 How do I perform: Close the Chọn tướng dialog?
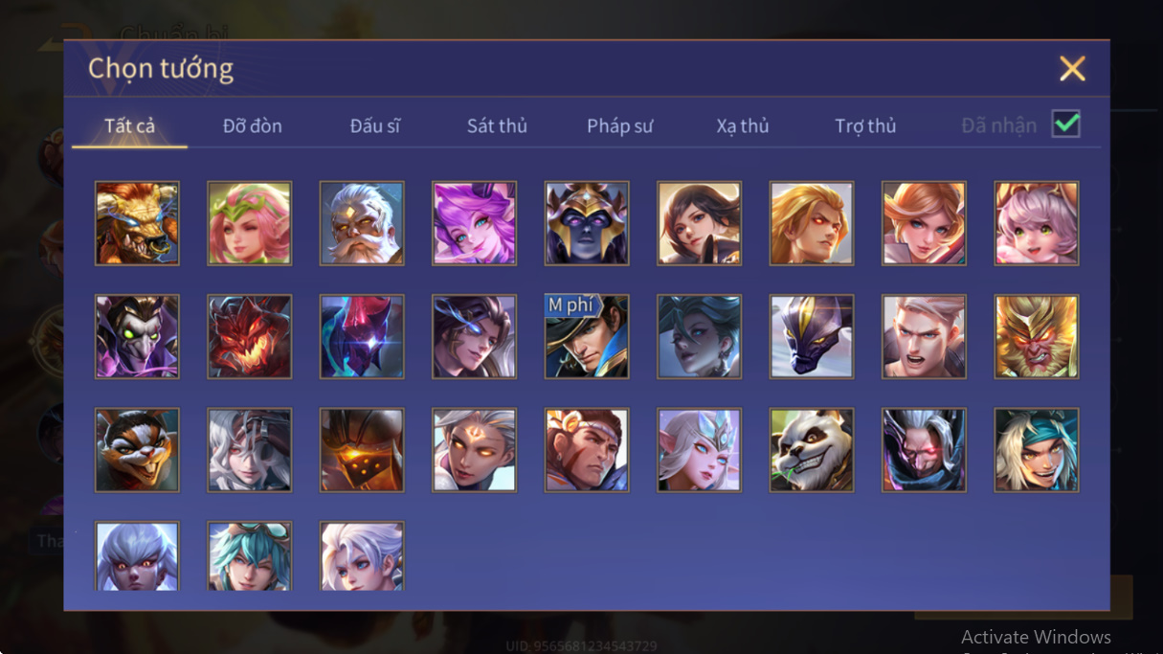[x=1072, y=68]
